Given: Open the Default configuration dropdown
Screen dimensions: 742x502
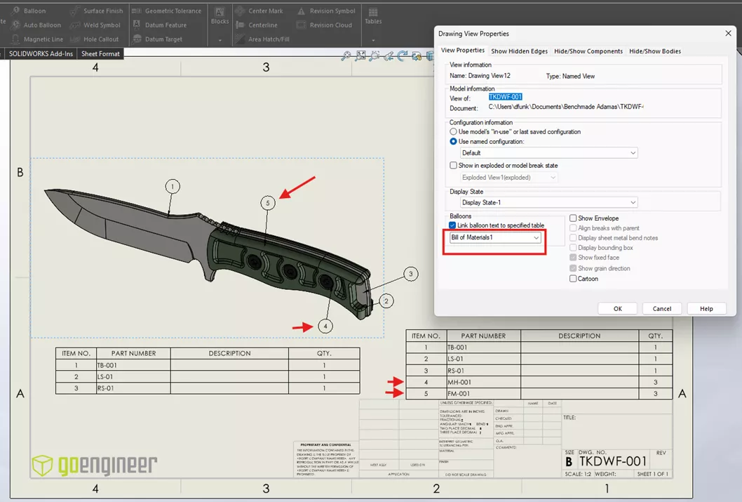Looking at the screenshot, I should coord(632,152).
